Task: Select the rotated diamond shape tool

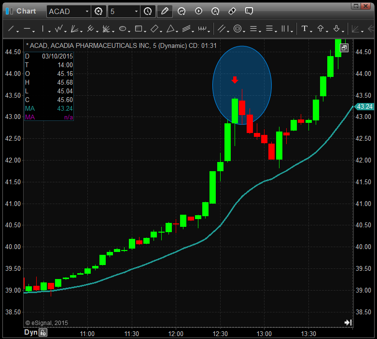Action: pos(154,29)
